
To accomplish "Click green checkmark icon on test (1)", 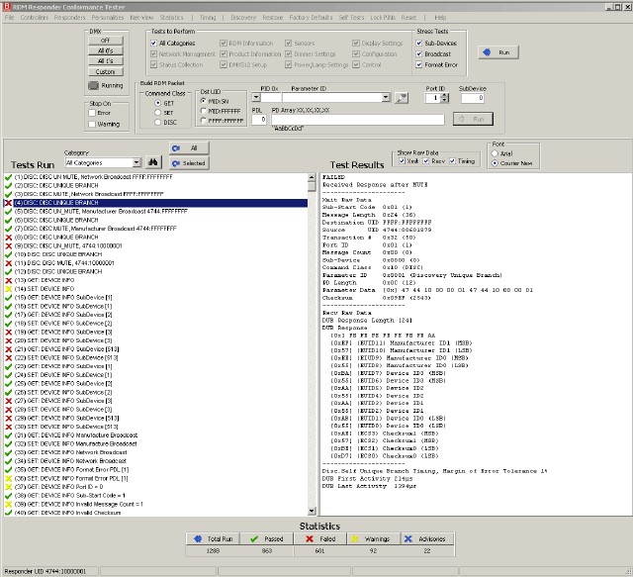I will point(8,176).
